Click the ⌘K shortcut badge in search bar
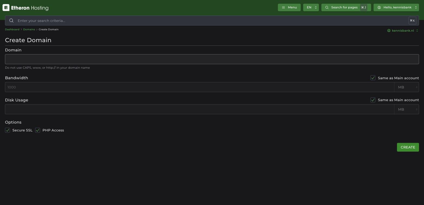 tap(412, 21)
